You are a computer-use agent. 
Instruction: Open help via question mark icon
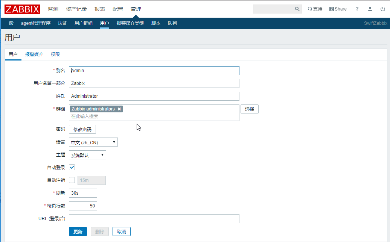pos(357,9)
